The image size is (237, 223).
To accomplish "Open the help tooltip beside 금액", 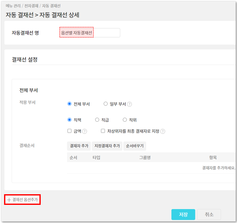I will coord(85,131).
